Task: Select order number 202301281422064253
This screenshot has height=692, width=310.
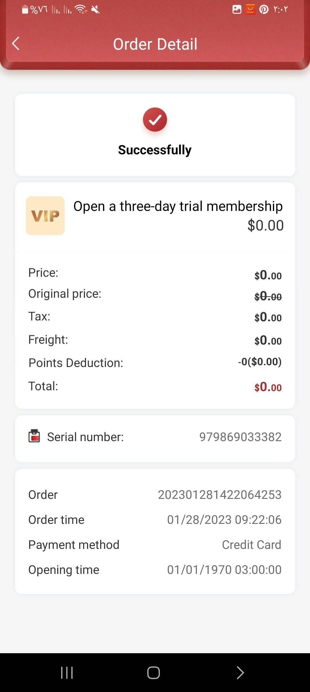Action: coord(220,495)
